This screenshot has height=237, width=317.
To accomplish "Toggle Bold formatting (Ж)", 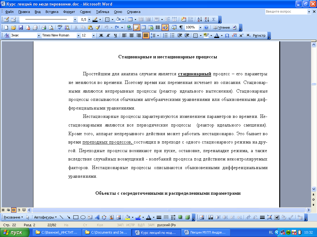I will [101, 35].
